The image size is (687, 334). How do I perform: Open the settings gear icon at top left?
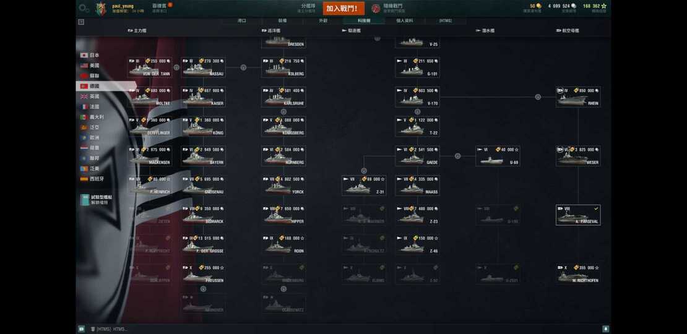tap(84, 8)
